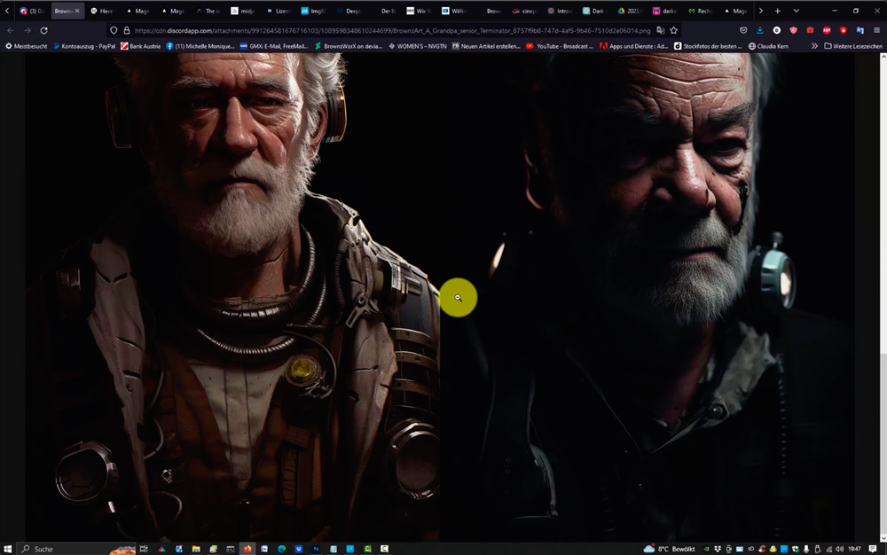Switch to the Dark tab
The height and width of the screenshot is (555, 887).
tap(596, 11)
